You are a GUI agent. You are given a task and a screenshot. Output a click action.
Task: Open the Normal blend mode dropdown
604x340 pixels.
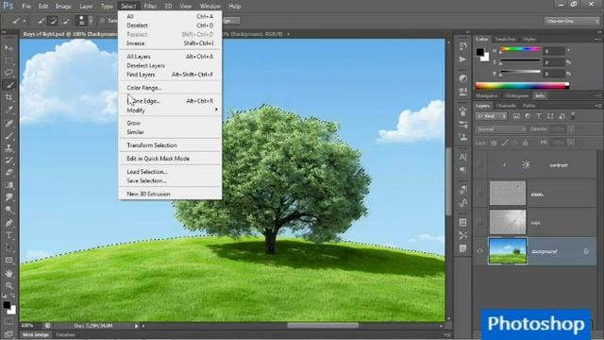pyautogui.click(x=501, y=129)
